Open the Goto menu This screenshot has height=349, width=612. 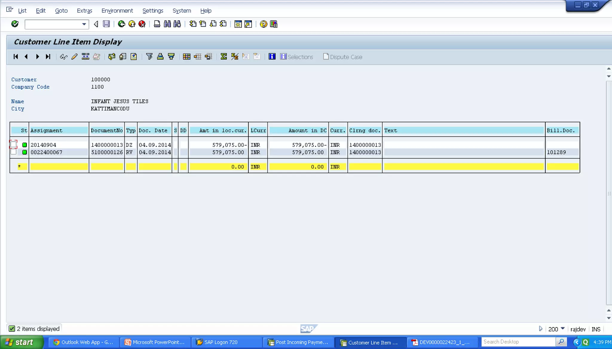click(x=61, y=11)
